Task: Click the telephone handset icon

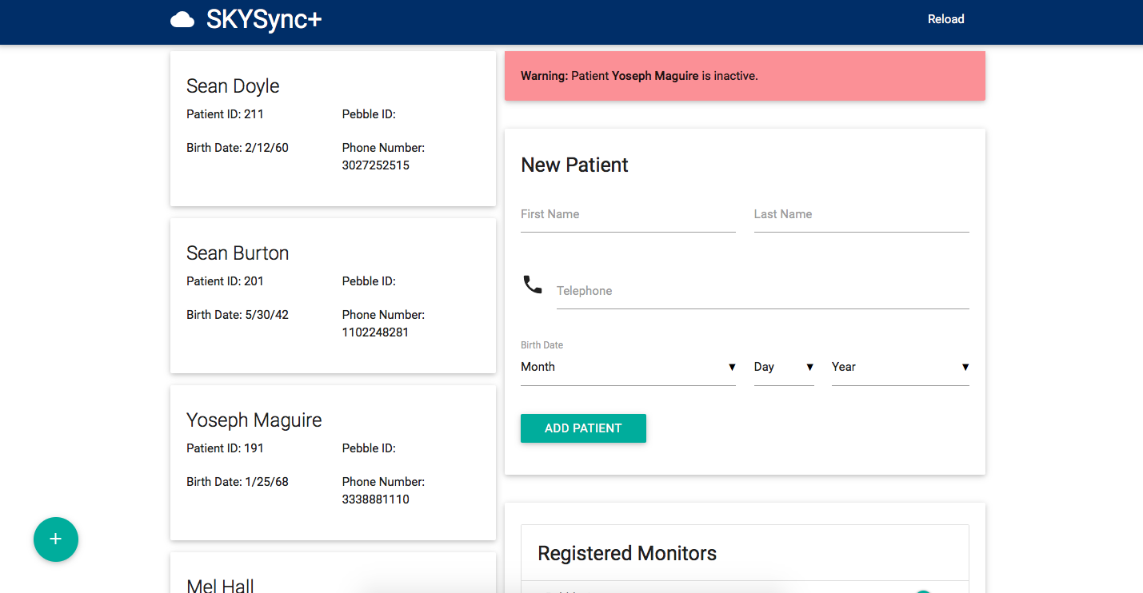Action: 532,285
